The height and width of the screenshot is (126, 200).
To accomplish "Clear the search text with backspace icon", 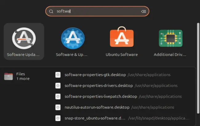I will click(x=143, y=11).
